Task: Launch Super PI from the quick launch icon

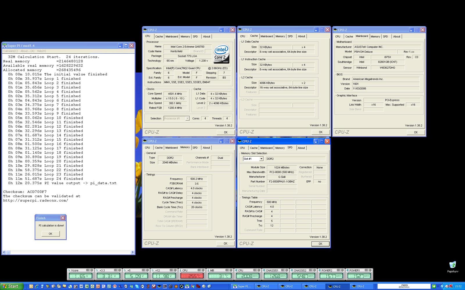Action: click(187, 286)
